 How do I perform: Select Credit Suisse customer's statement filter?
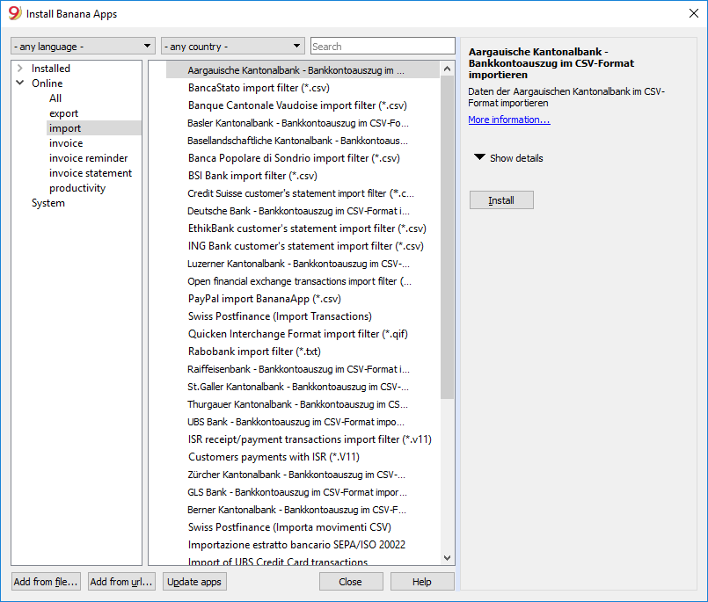click(x=301, y=193)
